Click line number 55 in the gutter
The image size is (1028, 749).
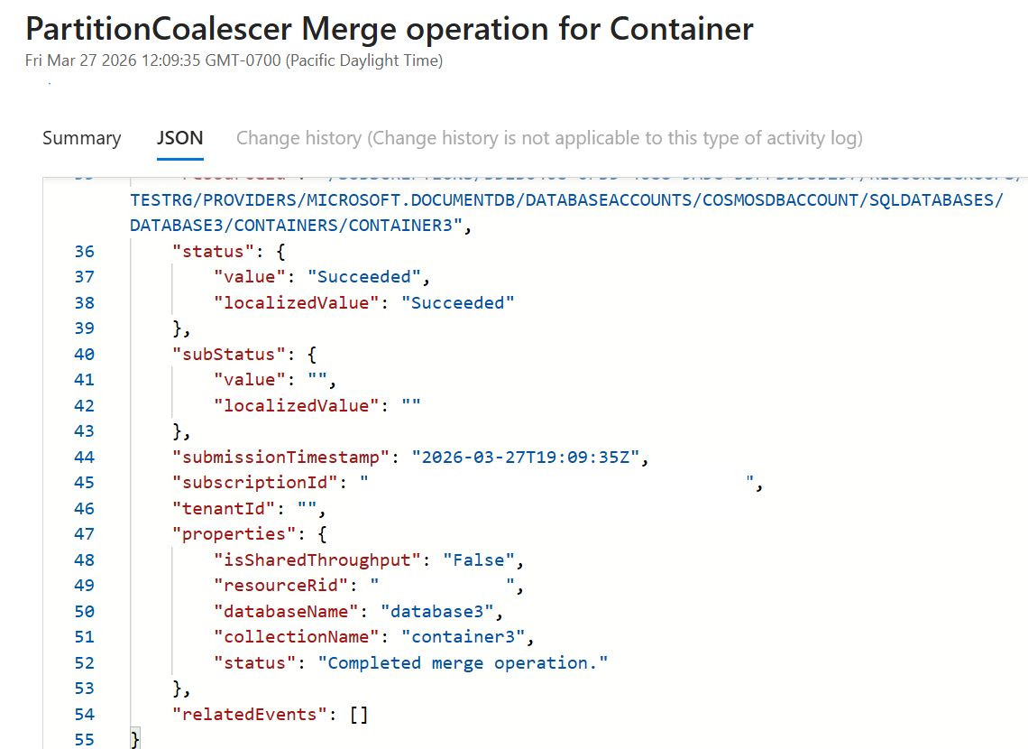[84, 740]
